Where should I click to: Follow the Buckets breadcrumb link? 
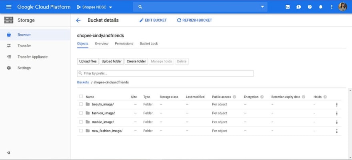click(83, 82)
